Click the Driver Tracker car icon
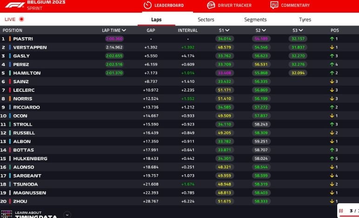This screenshot has height=218, width=359. (211, 5)
